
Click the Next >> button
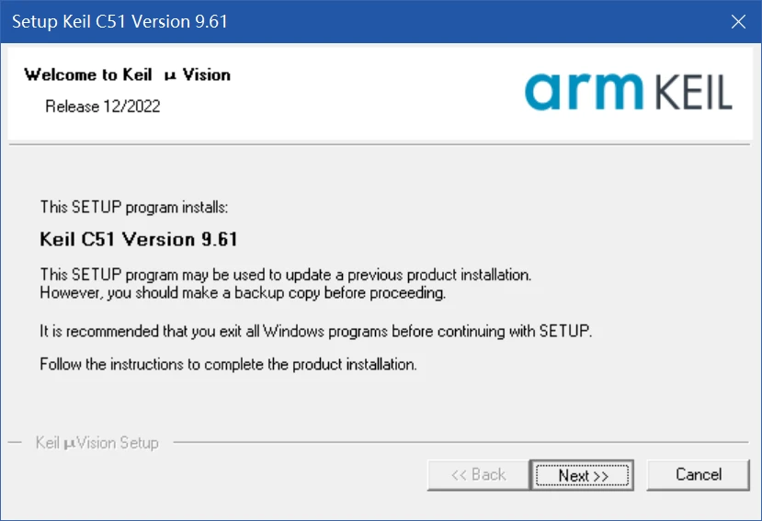coord(583,475)
